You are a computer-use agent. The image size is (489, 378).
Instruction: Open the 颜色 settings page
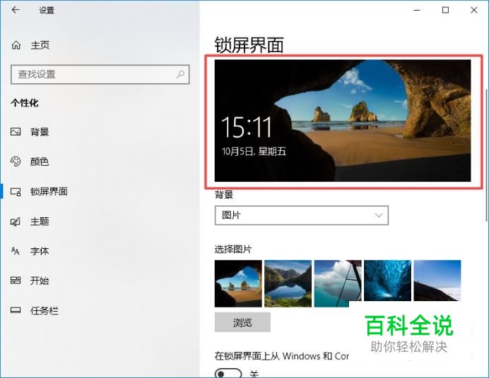[x=40, y=161]
